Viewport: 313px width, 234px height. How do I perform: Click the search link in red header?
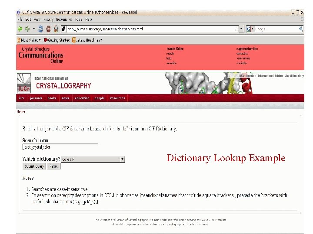pos(170,54)
